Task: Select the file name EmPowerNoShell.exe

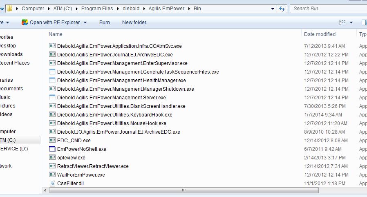Action: pos(82,149)
